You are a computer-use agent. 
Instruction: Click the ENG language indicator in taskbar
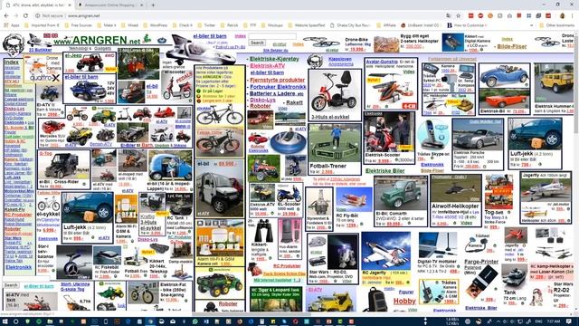click(538, 321)
